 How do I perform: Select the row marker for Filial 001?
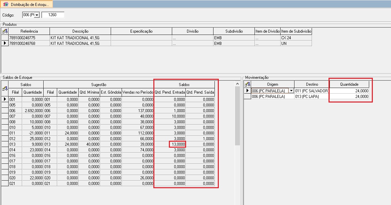pos(5,99)
